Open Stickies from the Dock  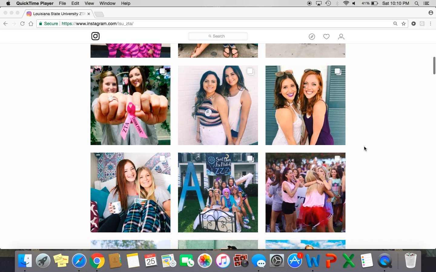point(61,261)
